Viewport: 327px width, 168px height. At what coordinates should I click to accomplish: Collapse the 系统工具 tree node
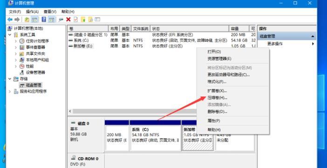(x=10, y=35)
